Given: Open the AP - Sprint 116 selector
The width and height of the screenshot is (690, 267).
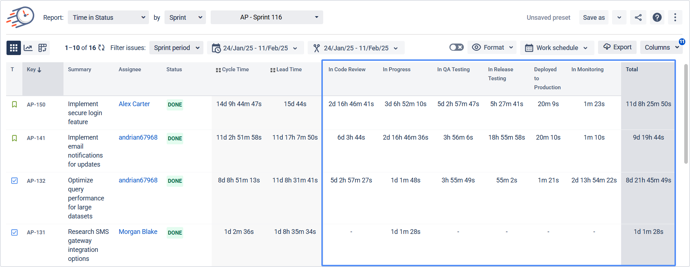Looking at the screenshot, I should [x=267, y=17].
